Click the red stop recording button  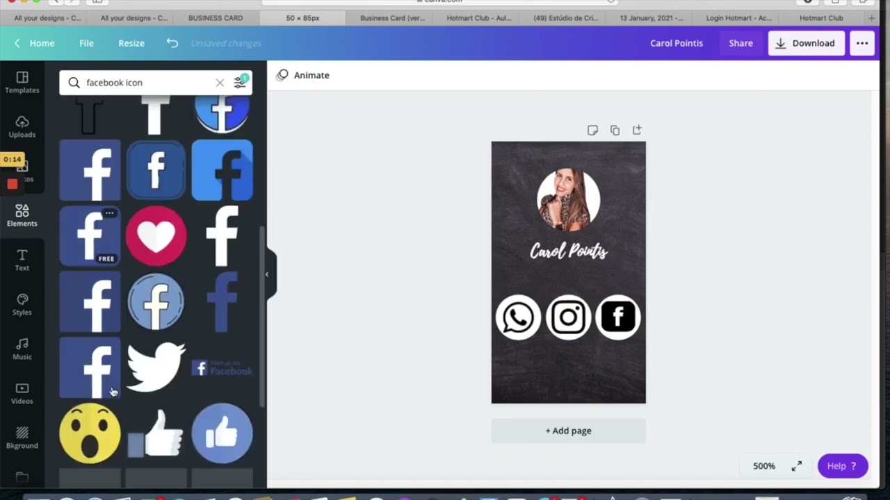coord(12,184)
